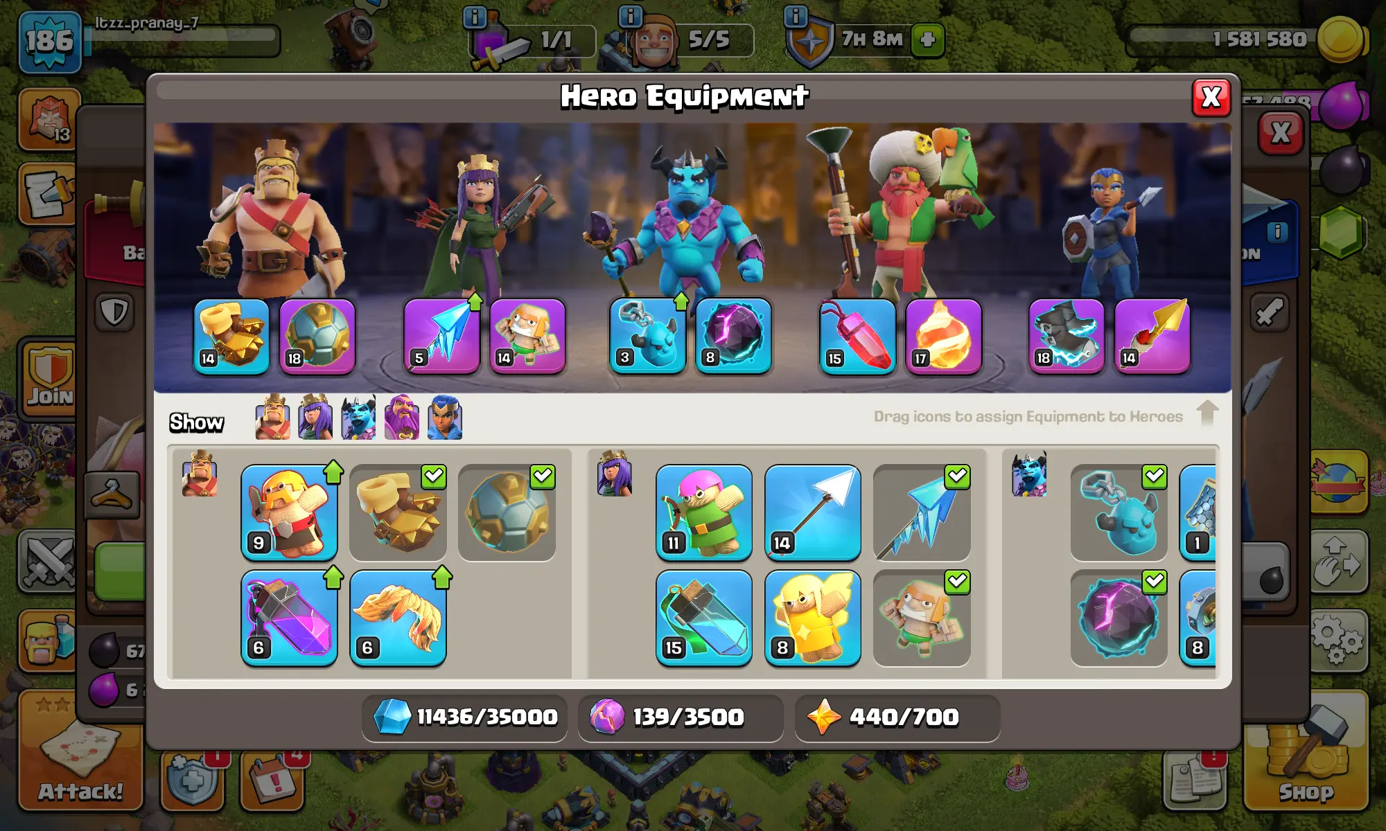Select the checked Frozen Arrow in inventory
Image resolution: width=1386 pixels, height=831 pixels.
[921, 512]
